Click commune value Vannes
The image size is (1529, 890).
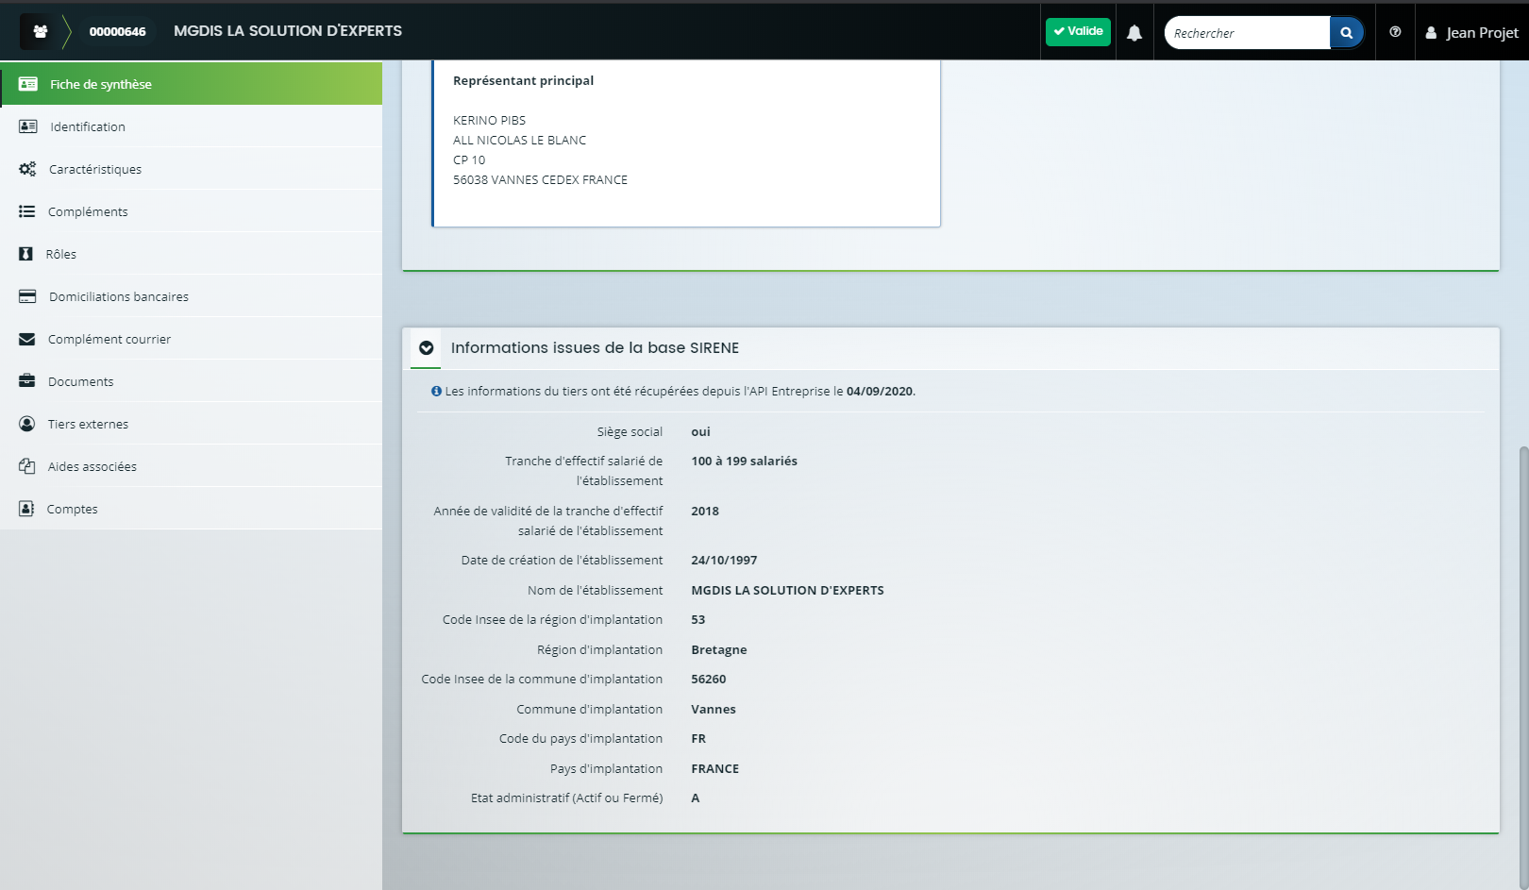click(714, 709)
